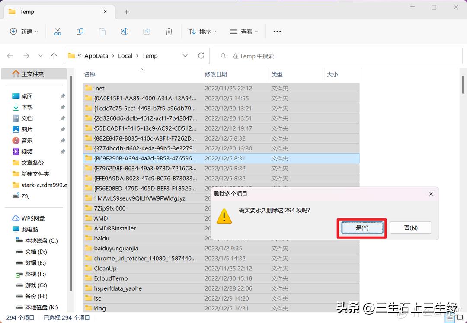This screenshot has width=467, height=323.
Task: Click the Rename icon in the toolbar
Action: coord(125,31)
